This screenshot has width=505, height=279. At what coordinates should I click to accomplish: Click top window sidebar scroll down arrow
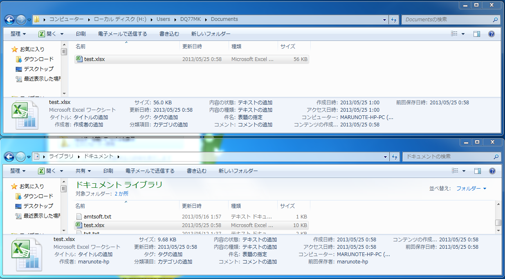pos(64,93)
